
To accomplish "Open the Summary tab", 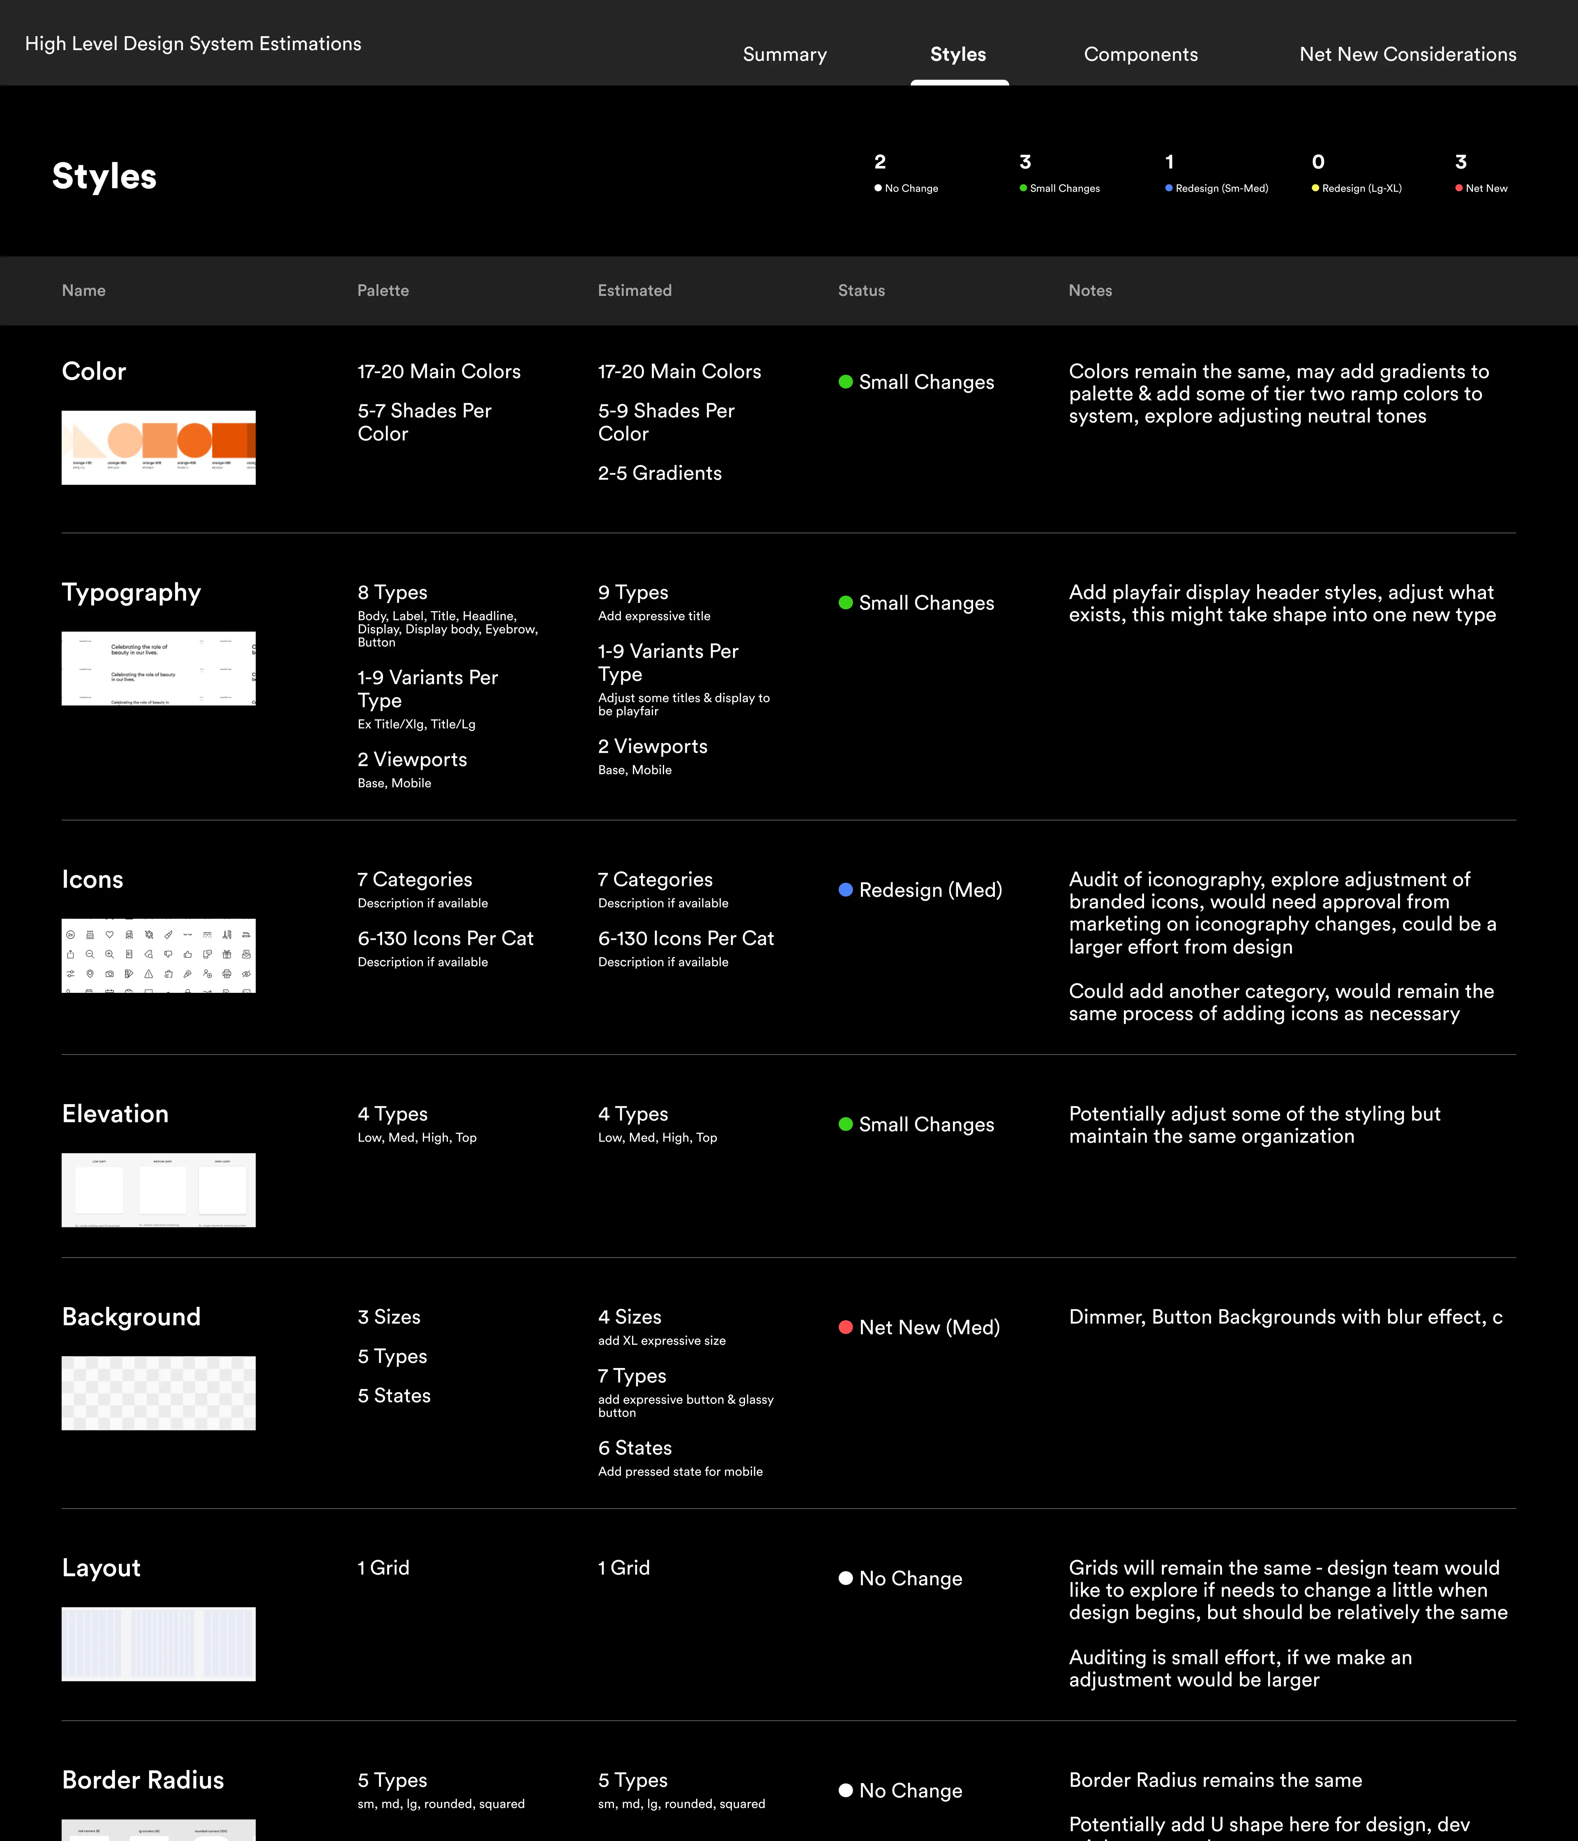I will 784,54.
